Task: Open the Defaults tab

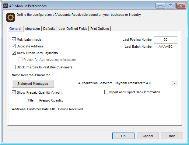Action: click(49, 29)
